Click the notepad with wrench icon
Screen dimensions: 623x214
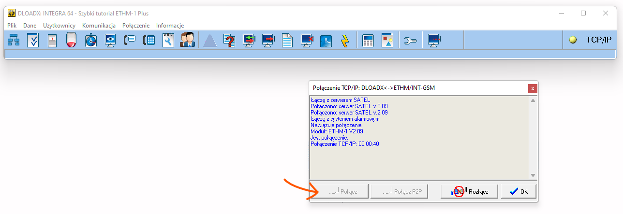[168, 40]
